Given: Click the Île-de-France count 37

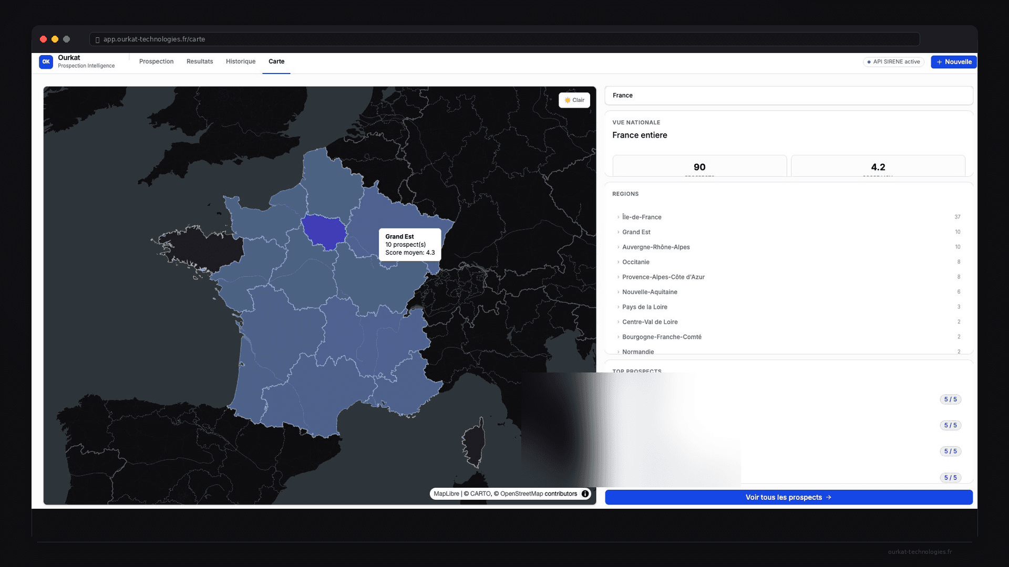Looking at the screenshot, I should [x=957, y=217].
